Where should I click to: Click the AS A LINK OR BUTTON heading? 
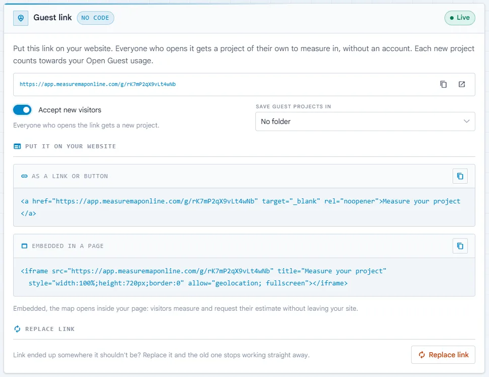pyautogui.click(x=70, y=176)
